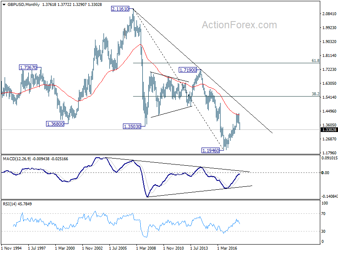Screen dimensions: 338x253
Task: Click the 1.17960 price axis value
Action: [329, 153]
